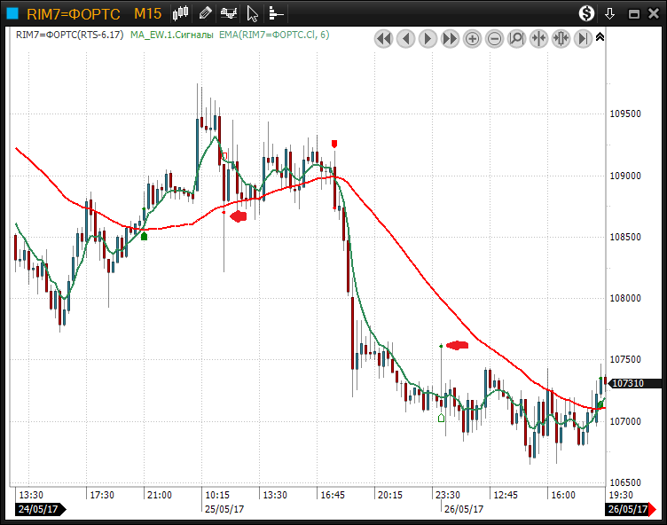This screenshot has width=667, height=525.
Task: Open the M15 timeframe selector
Action: pyautogui.click(x=147, y=13)
